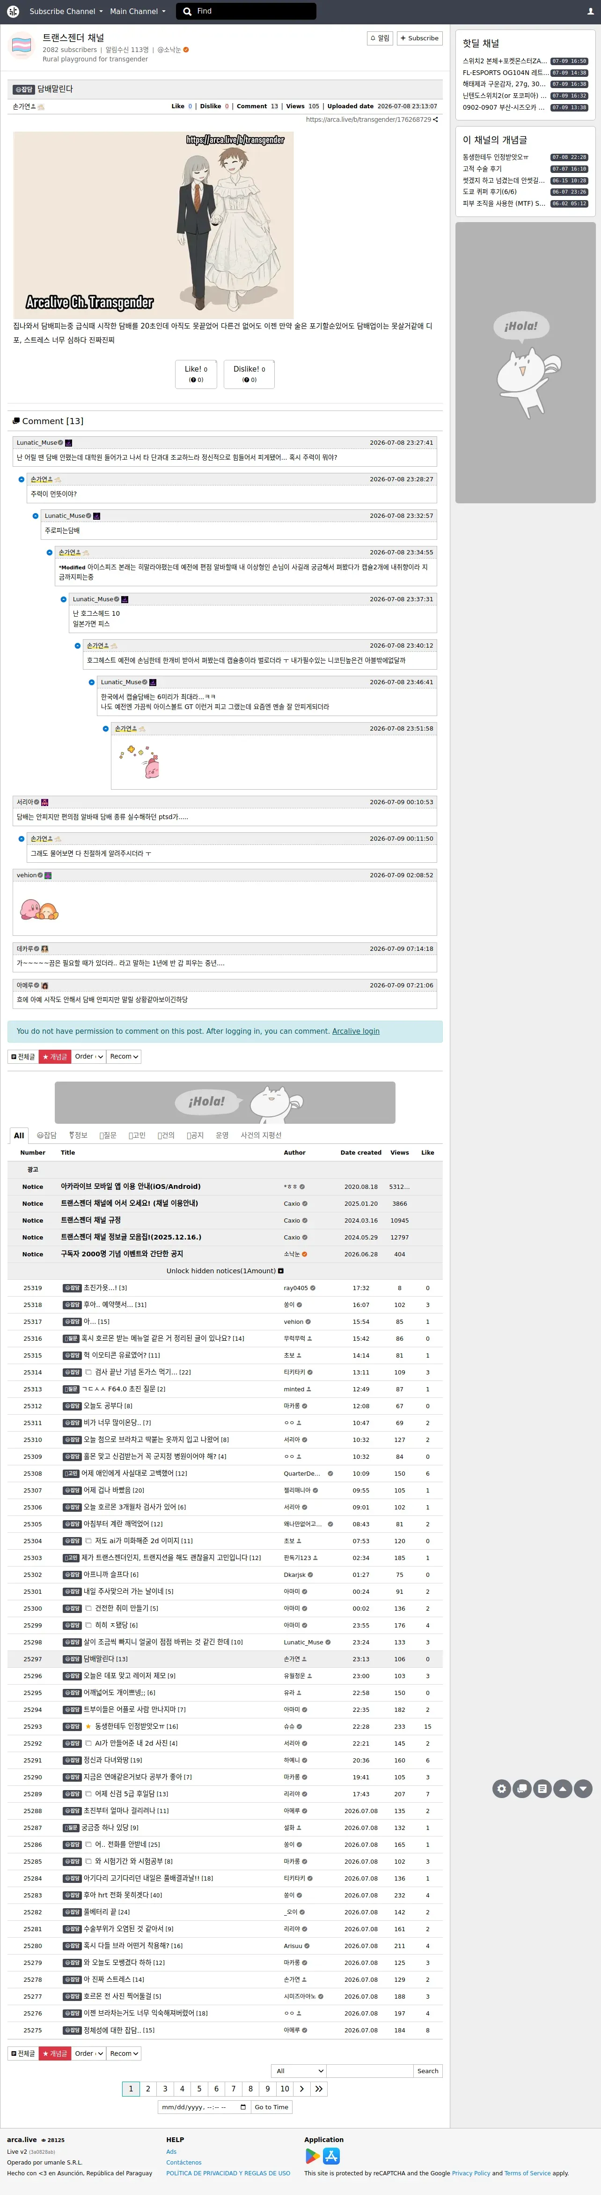The width and height of the screenshot is (601, 2195).
Task: Click the image icon on post 25314
Action: point(88,1372)
